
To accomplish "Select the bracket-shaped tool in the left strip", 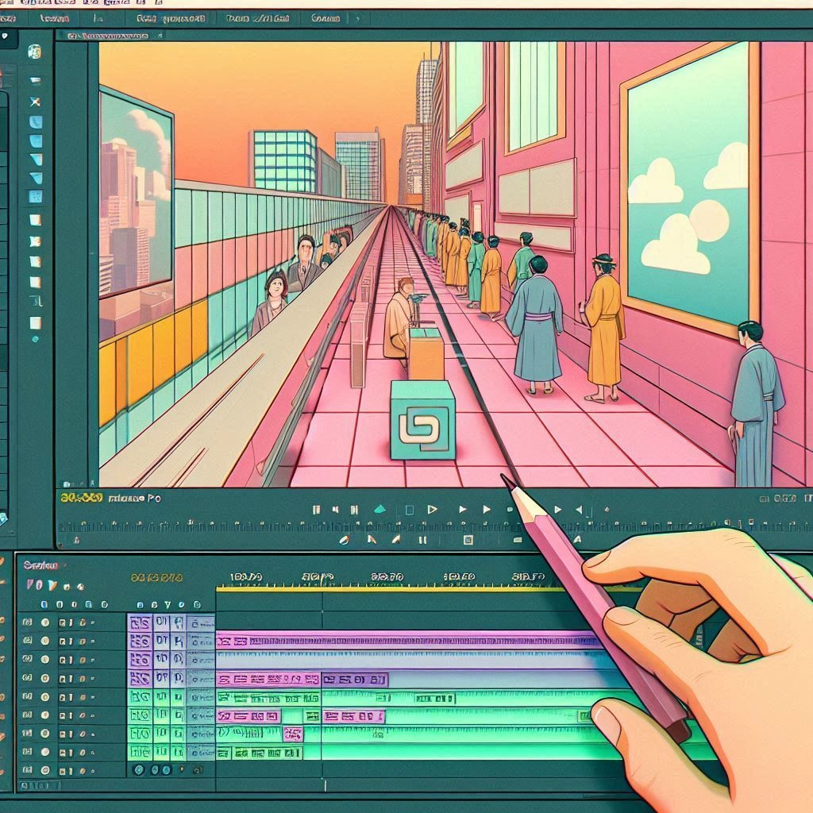I will (36, 301).
